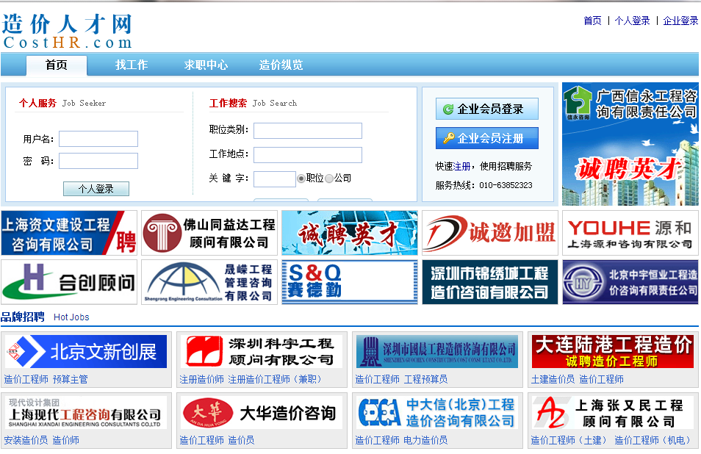701x454 pixels.
Task: Click the 大华造价咨询 logo
Action: 261,412
